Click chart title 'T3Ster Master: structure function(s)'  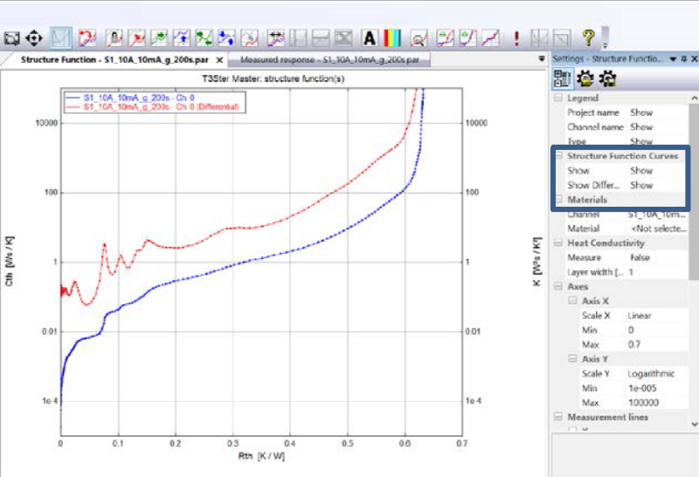click(x=273, y=78)
